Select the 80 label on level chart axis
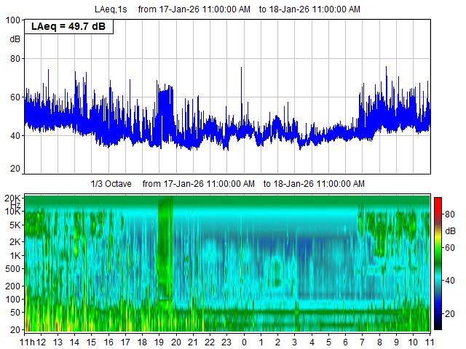466x349 pixels. 15,59
